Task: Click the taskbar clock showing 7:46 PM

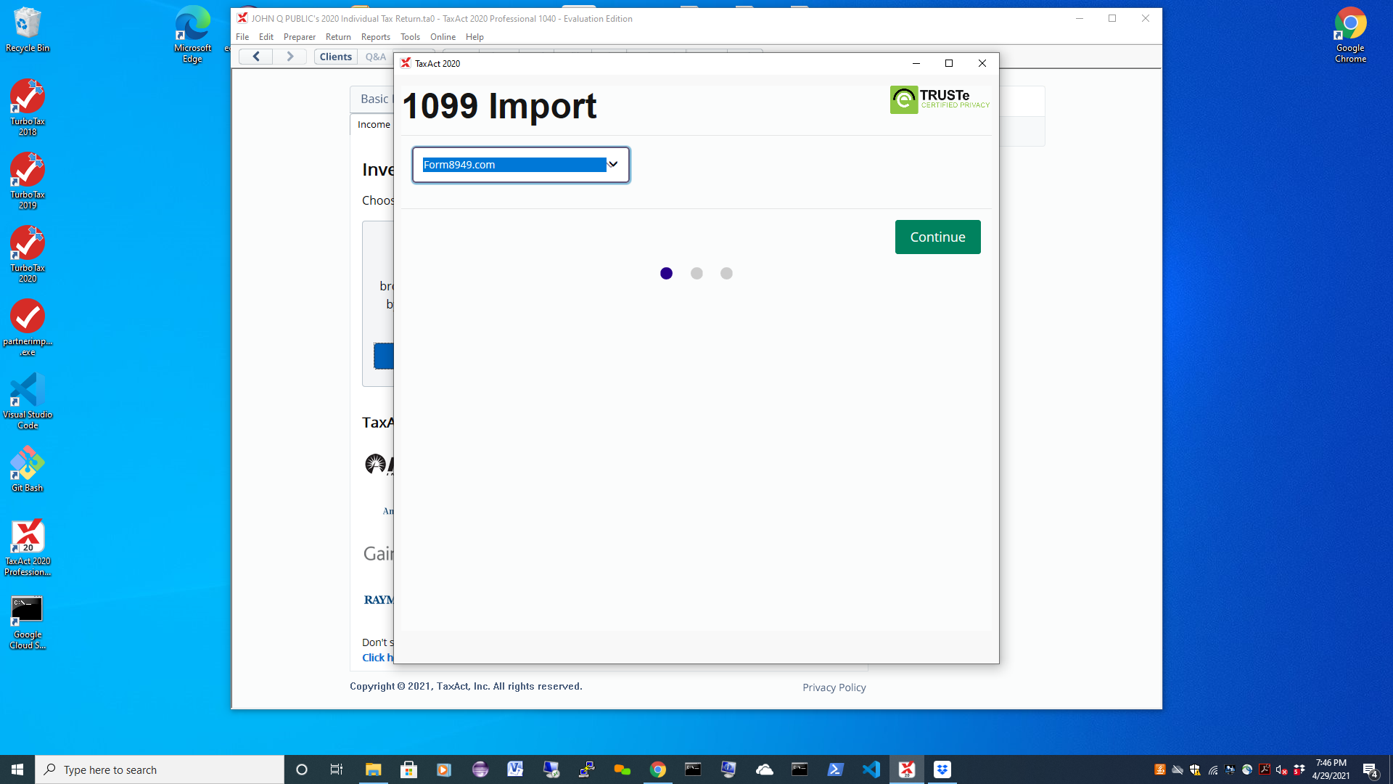Action: point(1331,769)
